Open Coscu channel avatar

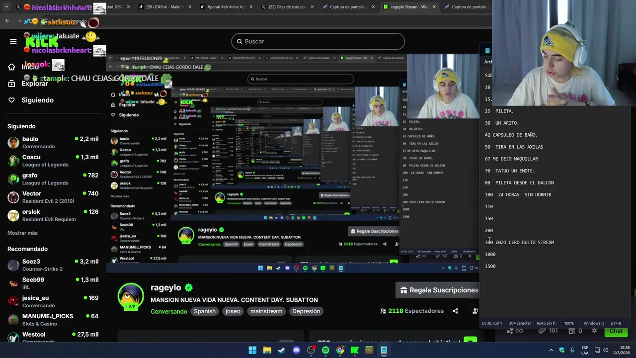[x=13, y=161]
